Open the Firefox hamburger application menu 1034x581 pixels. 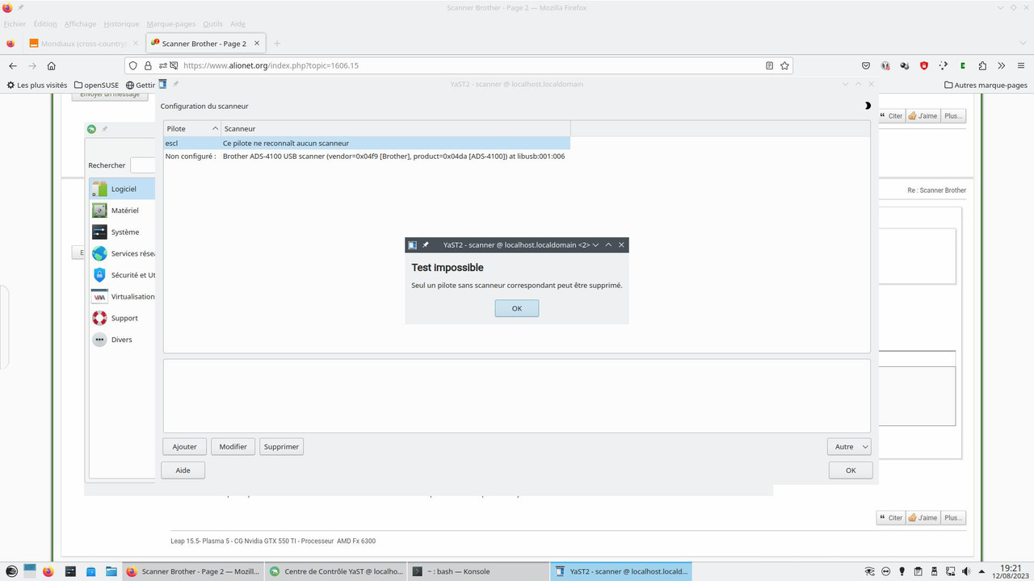1021,65
